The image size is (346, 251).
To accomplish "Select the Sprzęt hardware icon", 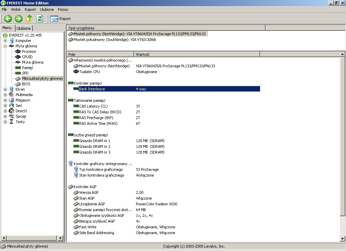I will click(11, 116).
